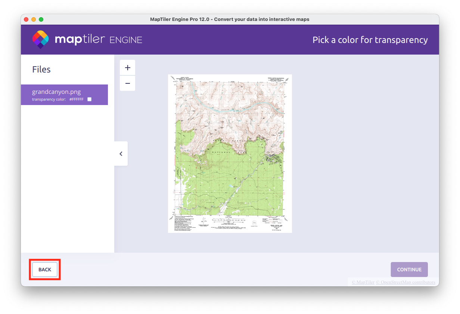Click the MapTiler diamond logo icon

(x=40, y=40)
